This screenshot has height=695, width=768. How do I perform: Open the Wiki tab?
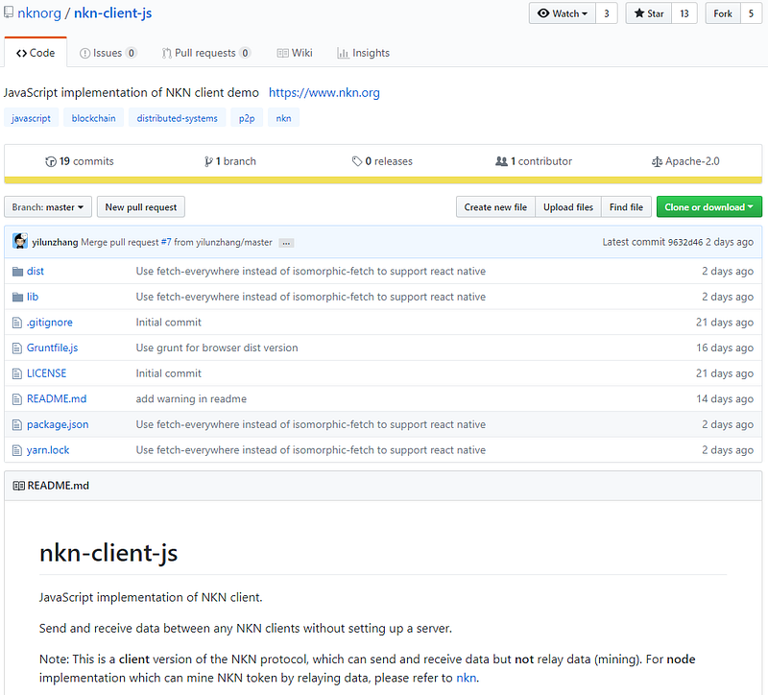point(295,53)
